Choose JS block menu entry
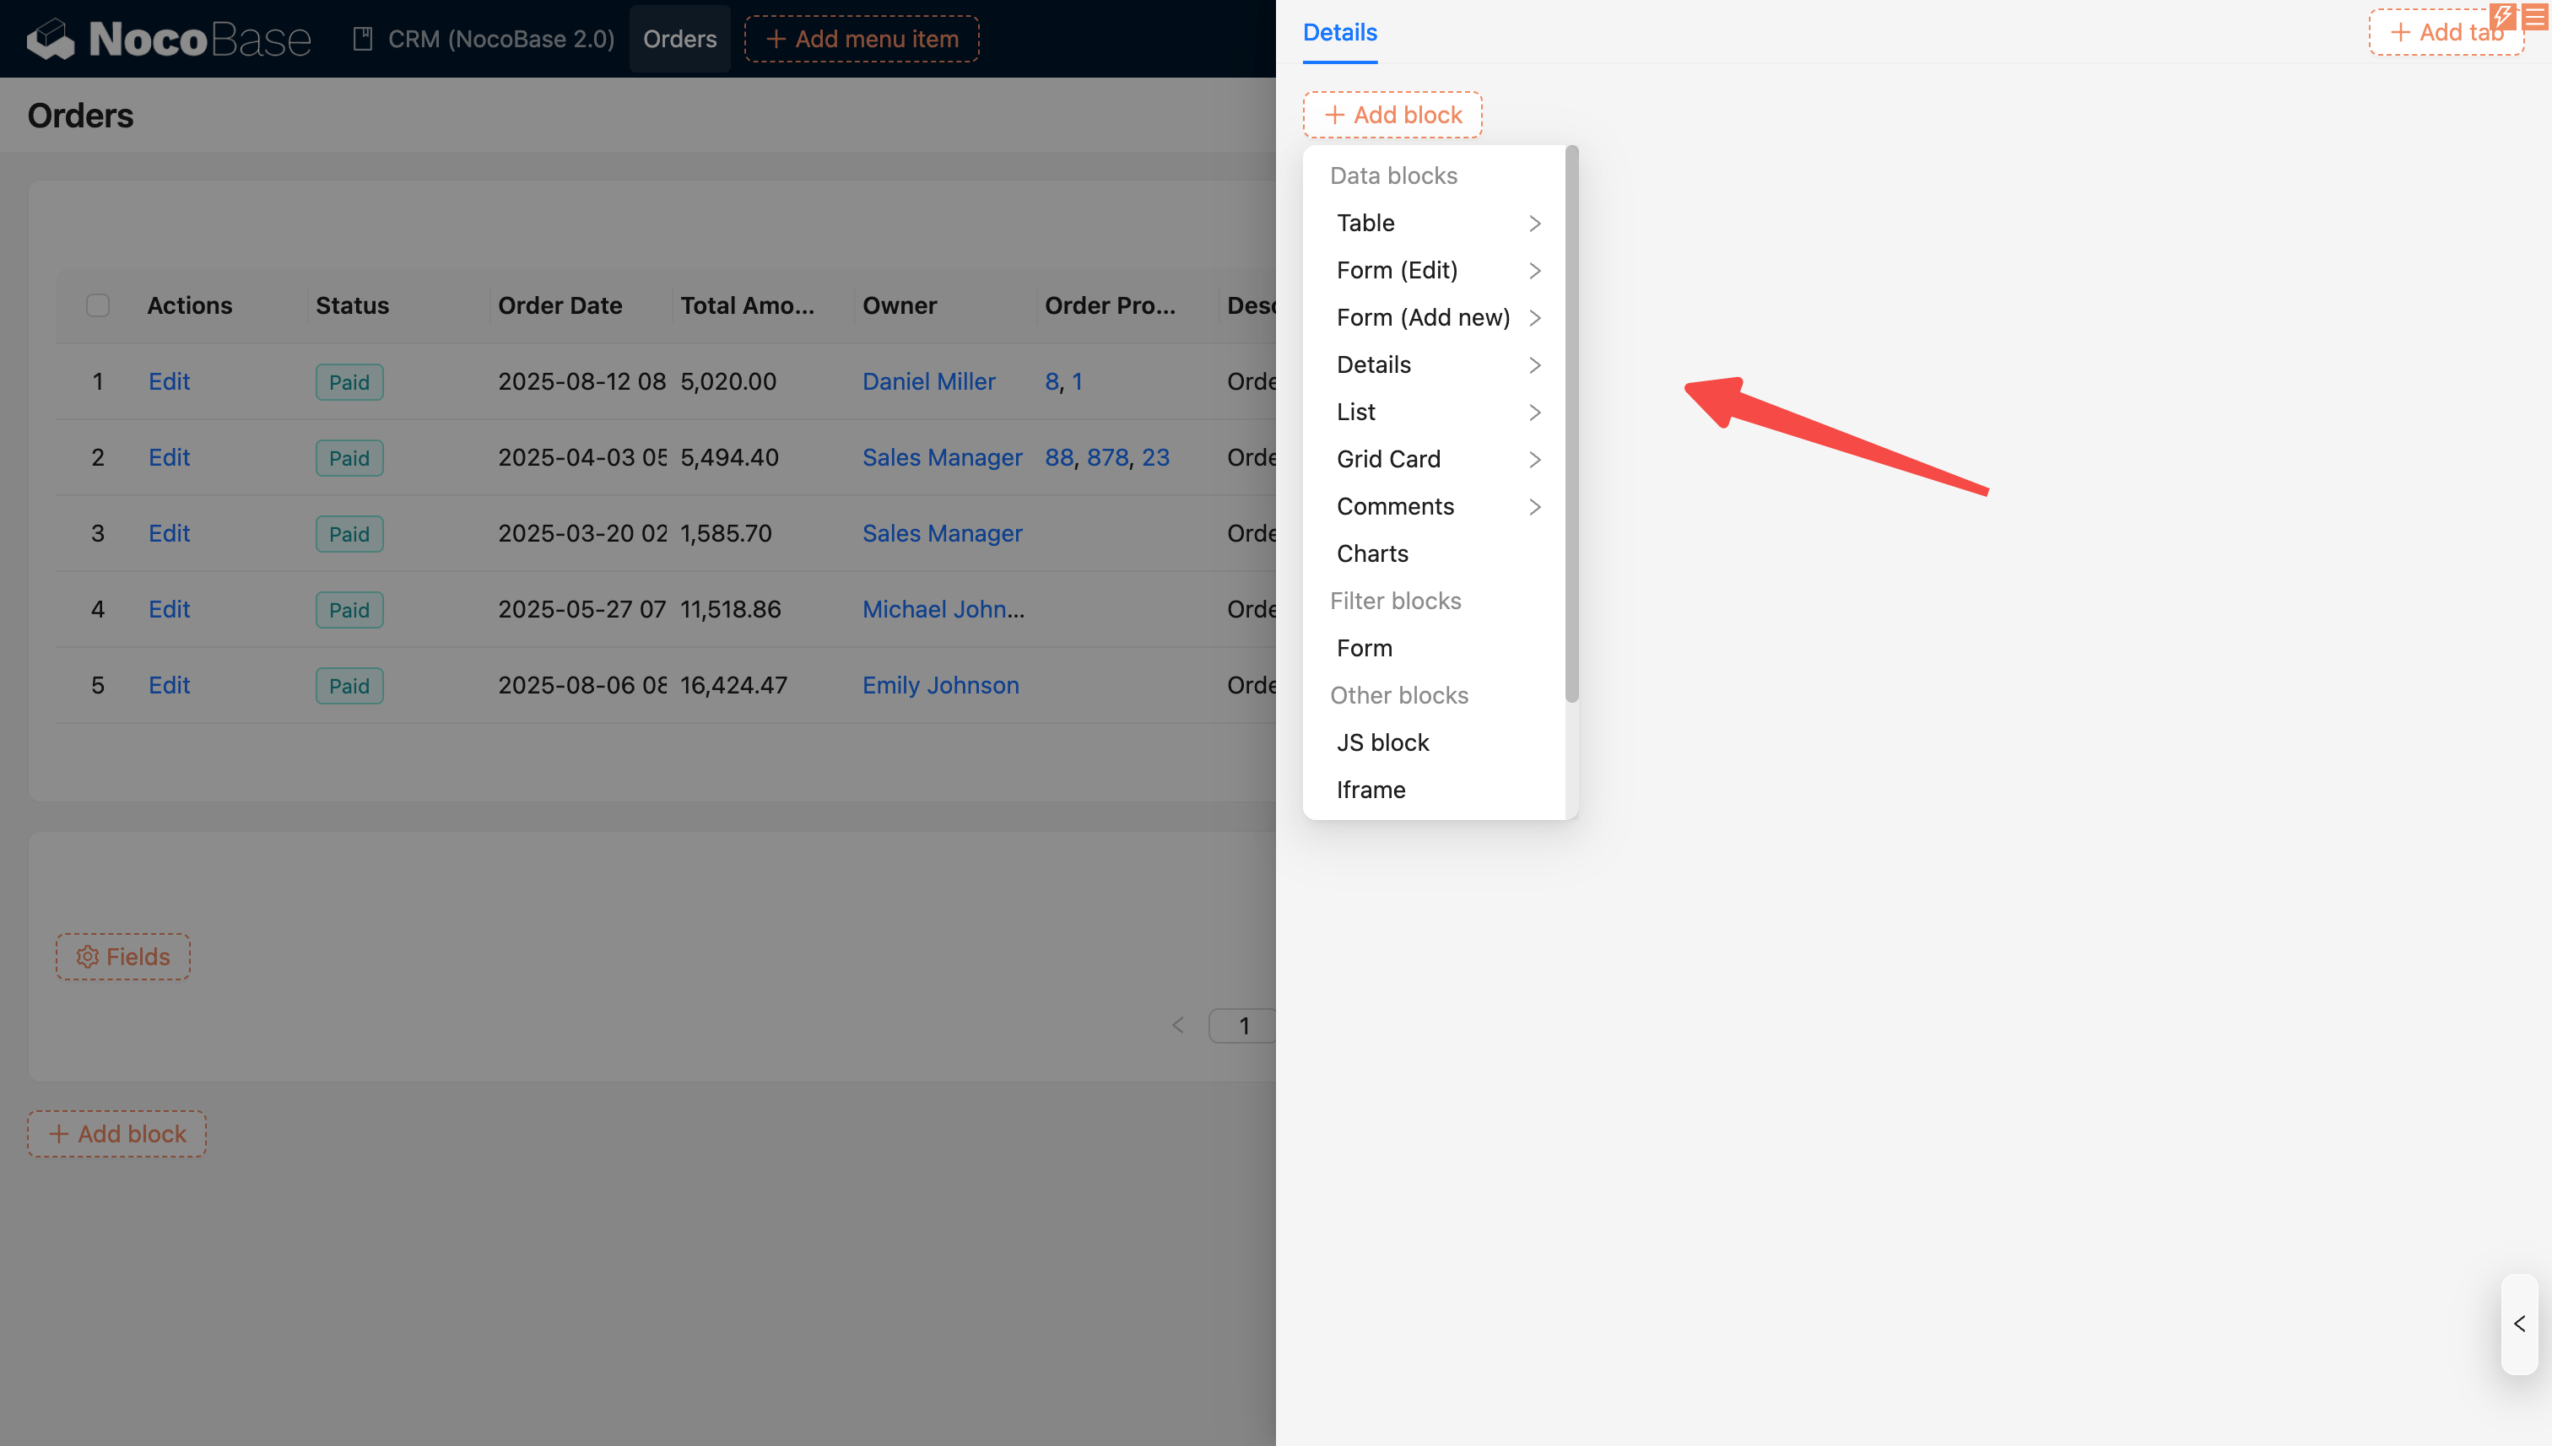The height and width of the screenshot is (1446, 2552). click(1381, 743)
